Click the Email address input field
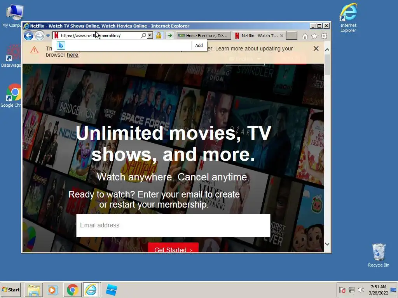398x298 pixels. pos(173,225)
